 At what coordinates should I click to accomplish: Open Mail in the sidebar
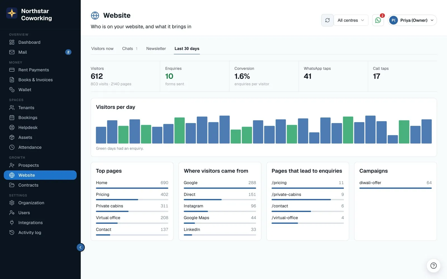40,52
